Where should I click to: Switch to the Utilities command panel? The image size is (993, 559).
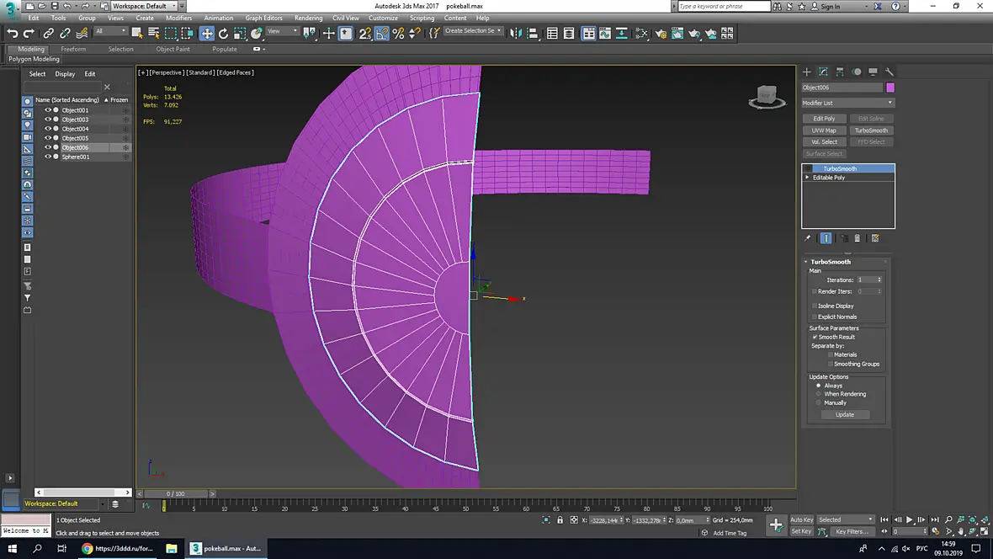(889, 72)
